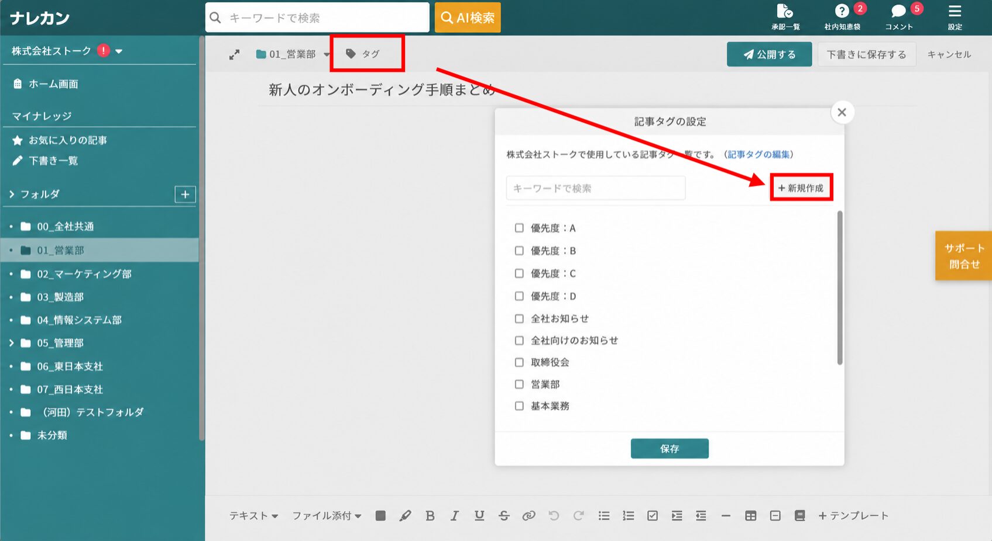This screenshot has width=992, height=541.
Task: Click the fullscreen expand arrows icon
Action: (x=234, y=54)
